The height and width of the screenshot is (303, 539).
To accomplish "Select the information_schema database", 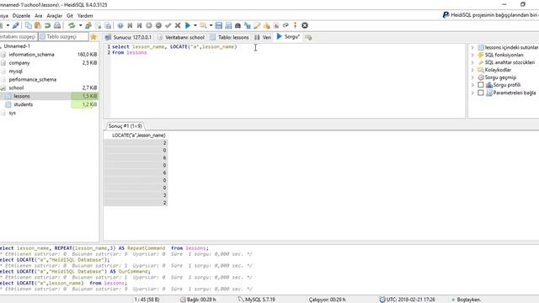I will (x=32, y=55).
